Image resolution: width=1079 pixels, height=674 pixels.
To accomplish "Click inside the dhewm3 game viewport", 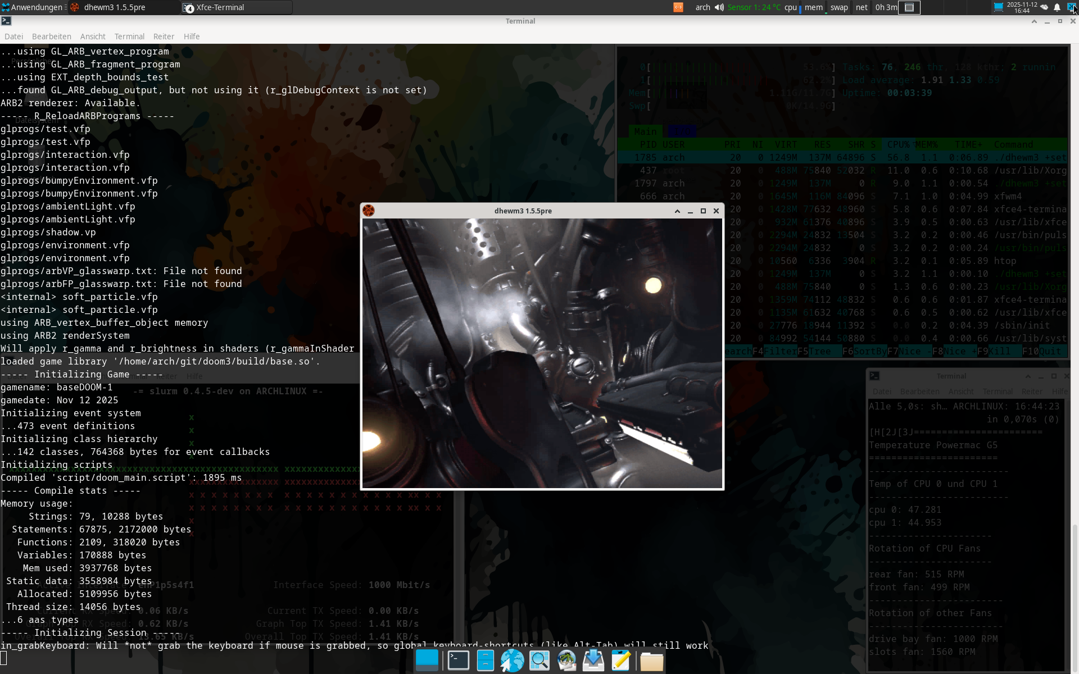I will click(x=542, y=353).
